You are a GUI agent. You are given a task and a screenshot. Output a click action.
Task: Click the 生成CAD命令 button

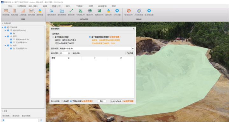point(116,101)
